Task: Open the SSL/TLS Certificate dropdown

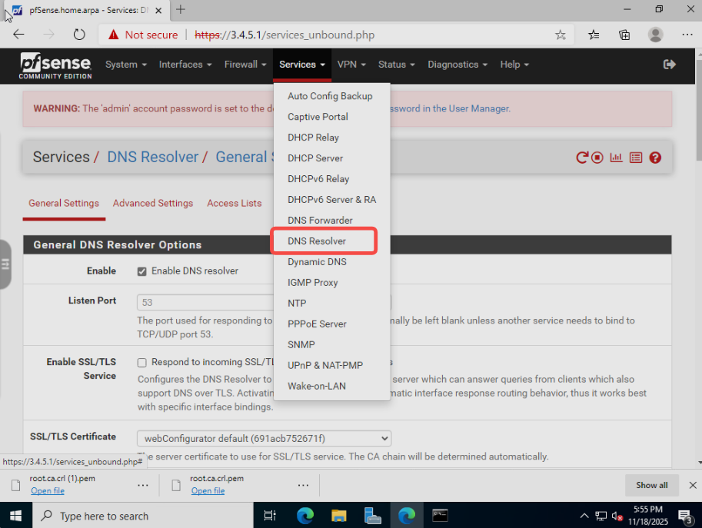Action: (264, 439)
